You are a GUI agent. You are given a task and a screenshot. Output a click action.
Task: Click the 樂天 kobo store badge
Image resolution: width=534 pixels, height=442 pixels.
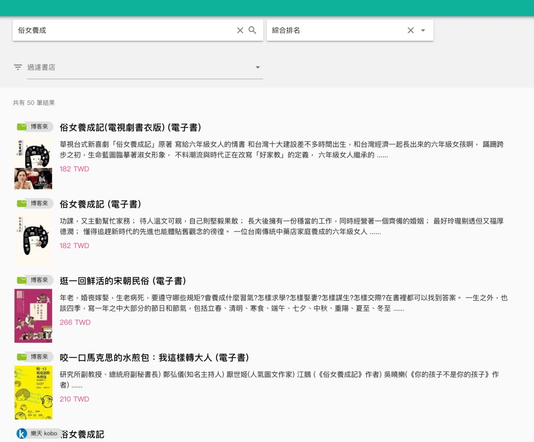pos(38,434)
